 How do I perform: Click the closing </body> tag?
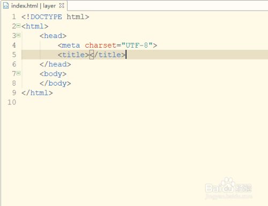(55, 83)
